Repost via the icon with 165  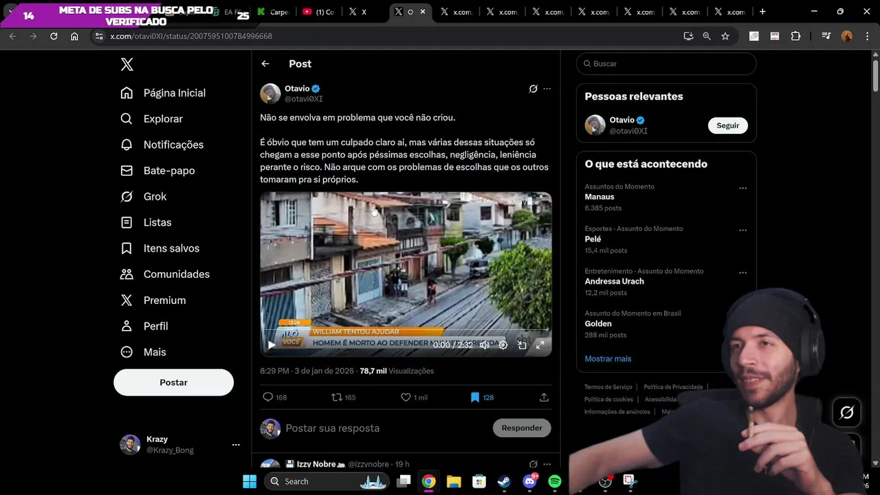click(343, 397)
